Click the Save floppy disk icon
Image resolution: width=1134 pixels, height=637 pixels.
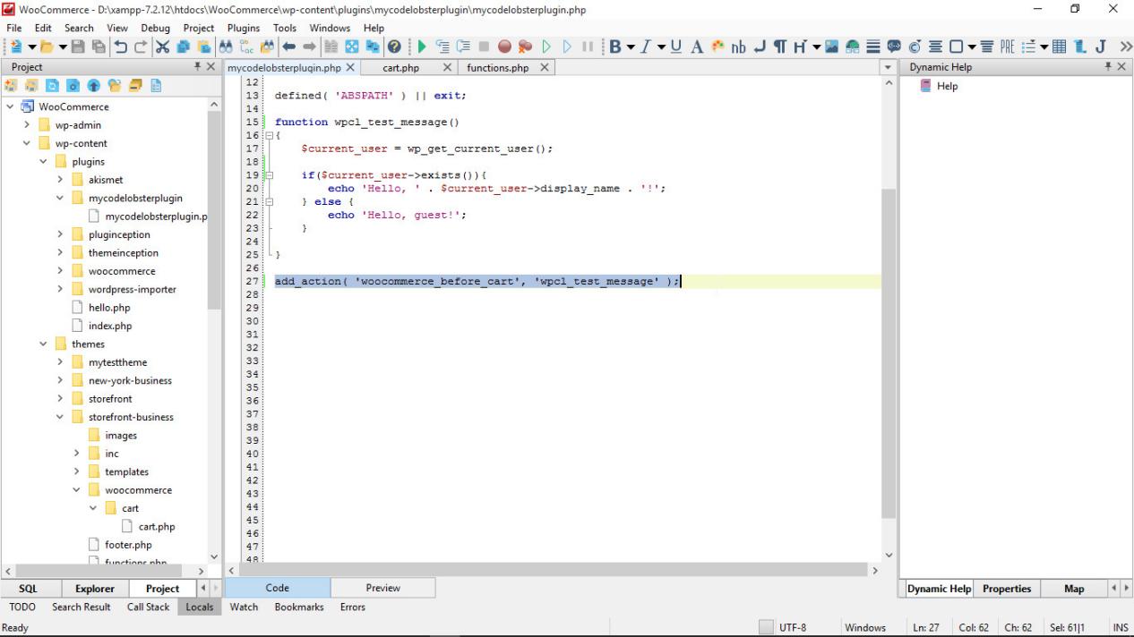coord(78,47)
